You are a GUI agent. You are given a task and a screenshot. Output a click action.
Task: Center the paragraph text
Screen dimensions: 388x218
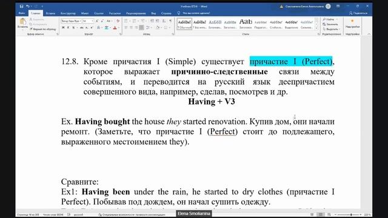(x=131, y=28)
